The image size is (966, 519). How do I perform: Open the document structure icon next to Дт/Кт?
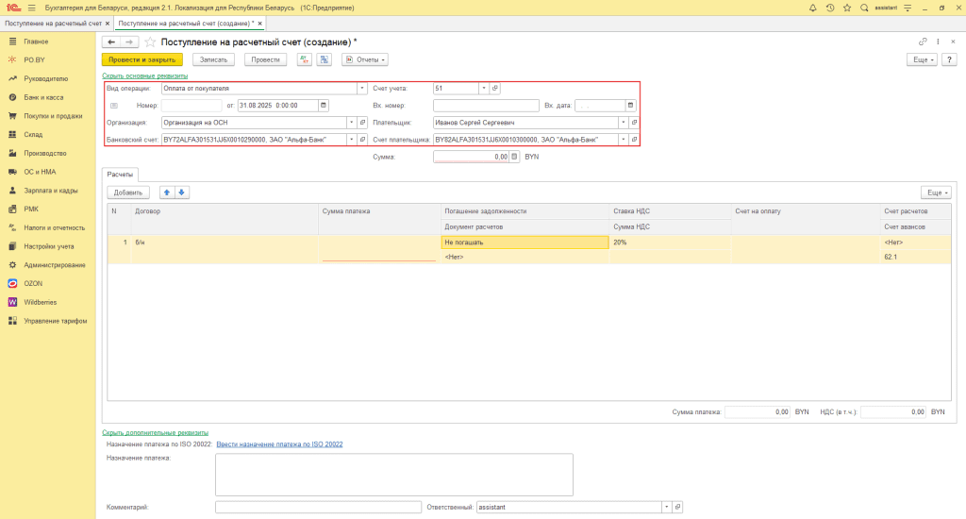[x=325, y=59]
